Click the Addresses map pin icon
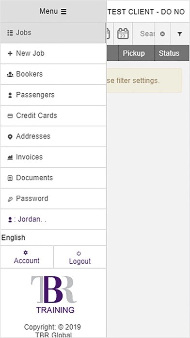This screenshot has height=338, width=190. coord(10,137)
